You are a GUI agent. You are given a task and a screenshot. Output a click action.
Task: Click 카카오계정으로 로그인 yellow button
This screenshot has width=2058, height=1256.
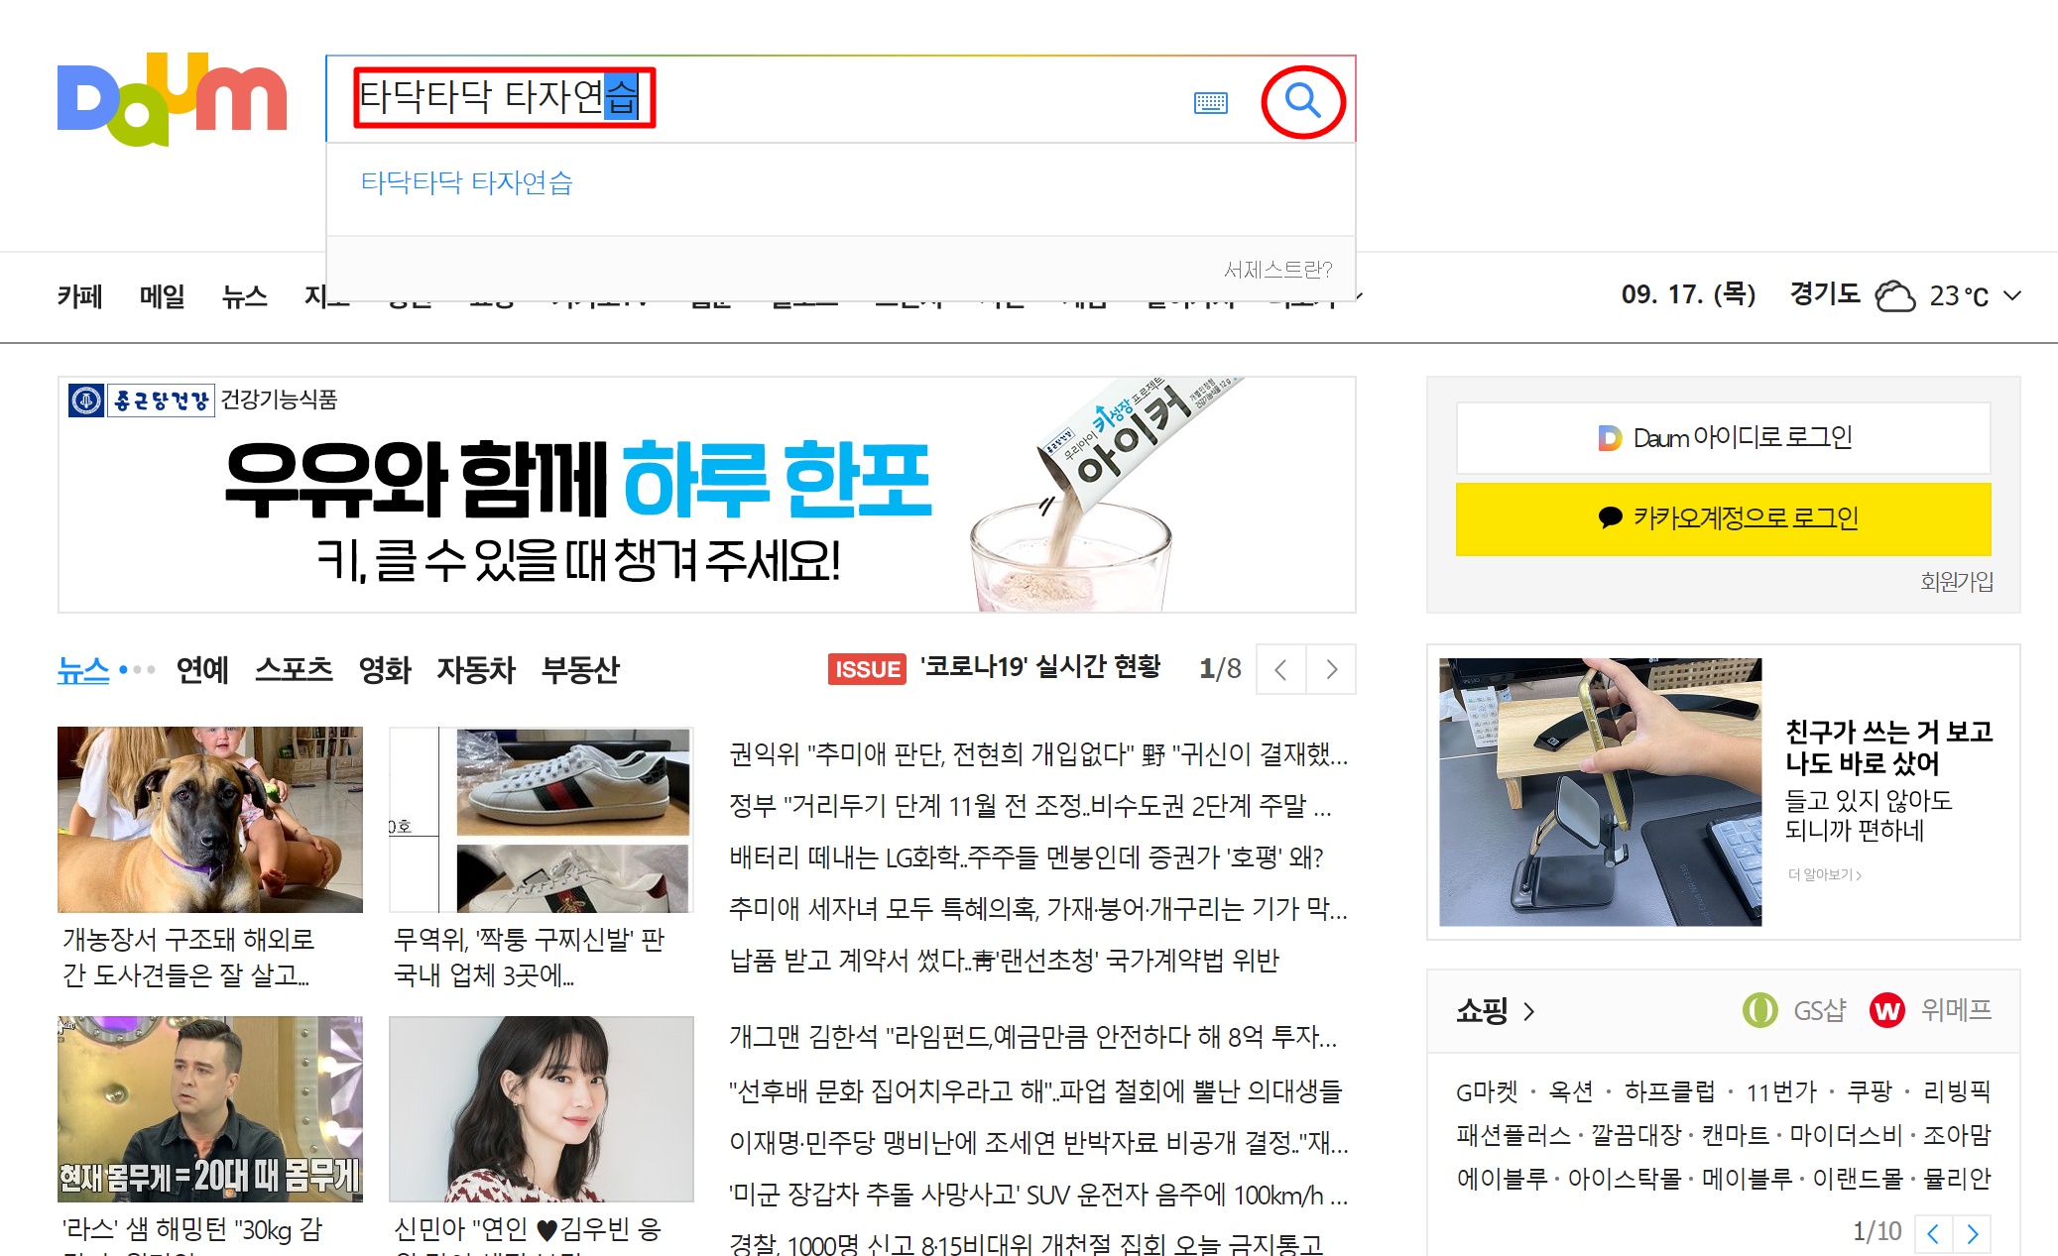pos(1723,518)
